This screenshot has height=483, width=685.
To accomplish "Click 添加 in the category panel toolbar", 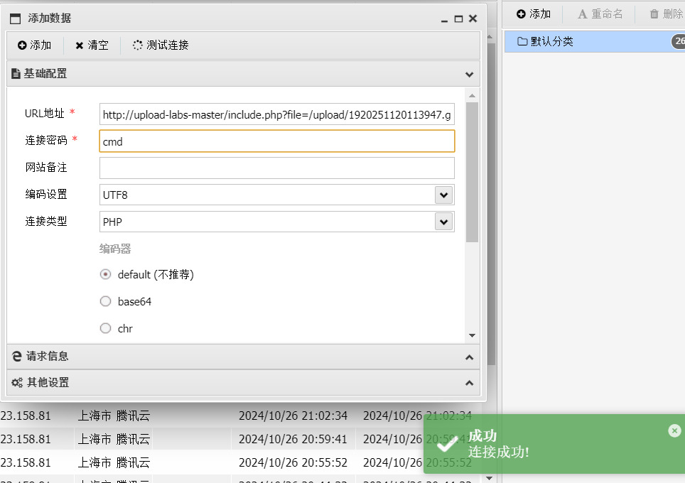I will pos(534,14).
